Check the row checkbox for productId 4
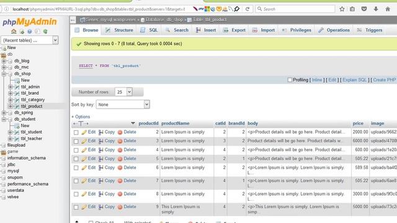 click(x=76, y=150)
